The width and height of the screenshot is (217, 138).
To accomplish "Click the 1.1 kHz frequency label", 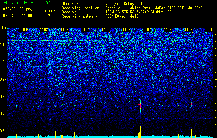I will pyautogui.click(x=3, y=45).
